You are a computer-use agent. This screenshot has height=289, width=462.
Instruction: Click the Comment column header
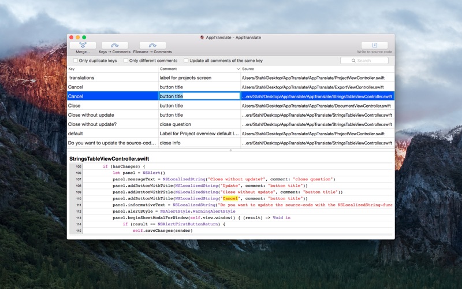tap(199, 69)
